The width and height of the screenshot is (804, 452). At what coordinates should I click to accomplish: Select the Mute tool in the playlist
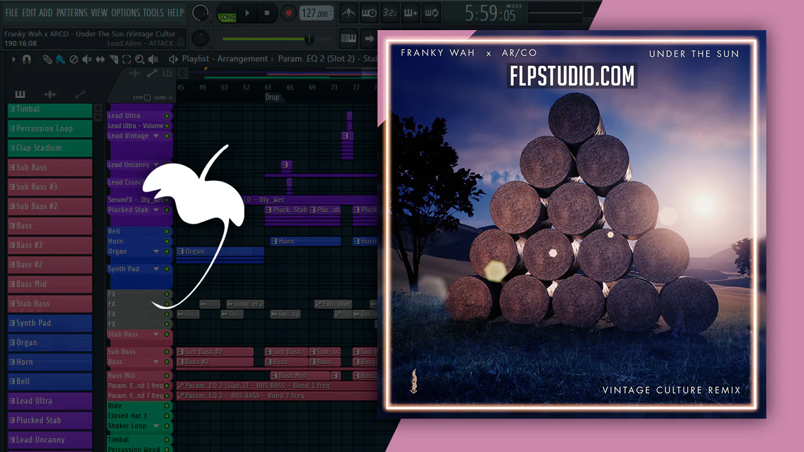pos(87,59)
